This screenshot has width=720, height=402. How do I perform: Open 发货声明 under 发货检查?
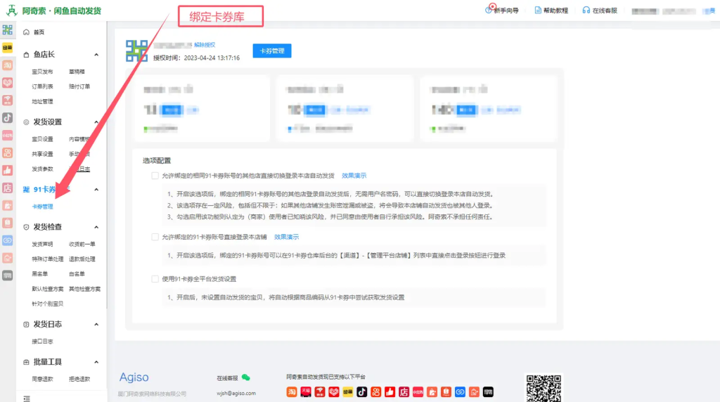[42, 244]
